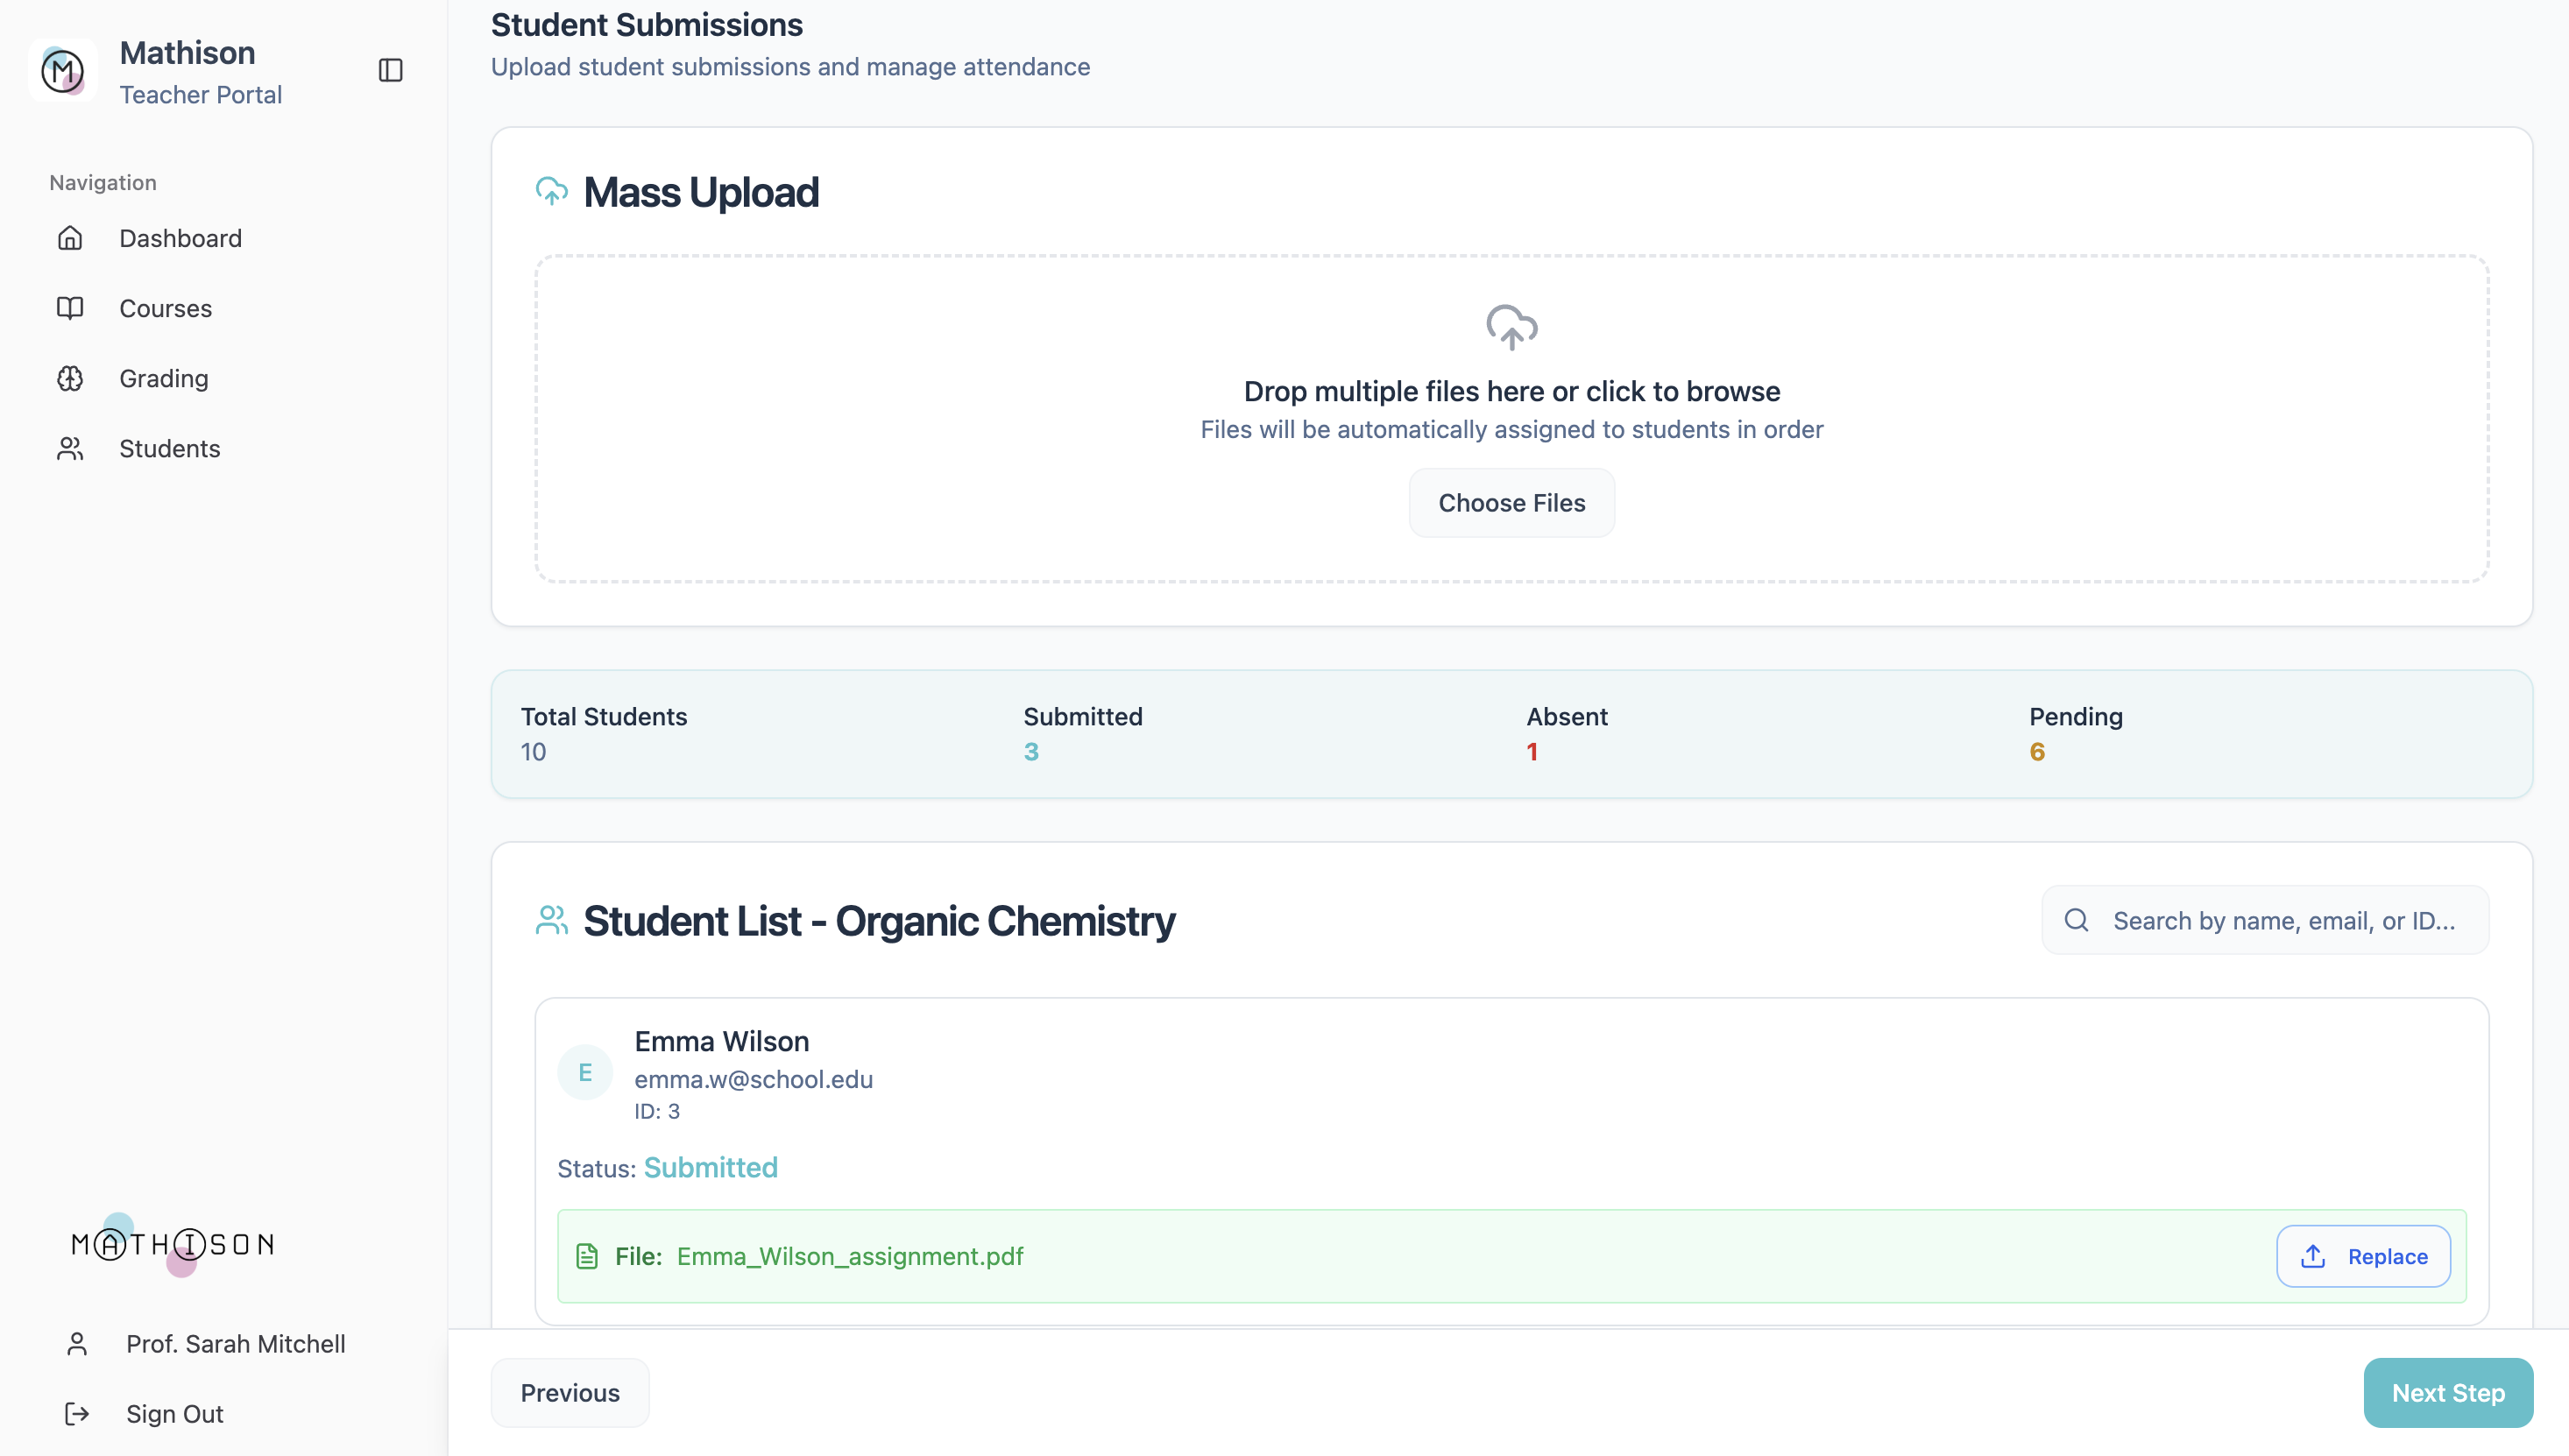Click the Dashboard home icon
The width and height of the screenshot is (2569, 1456).
70,238
